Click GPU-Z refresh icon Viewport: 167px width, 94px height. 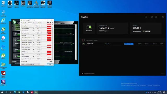pos(50,22)
